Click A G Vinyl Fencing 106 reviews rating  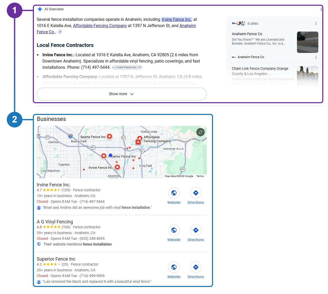(53, 227)
